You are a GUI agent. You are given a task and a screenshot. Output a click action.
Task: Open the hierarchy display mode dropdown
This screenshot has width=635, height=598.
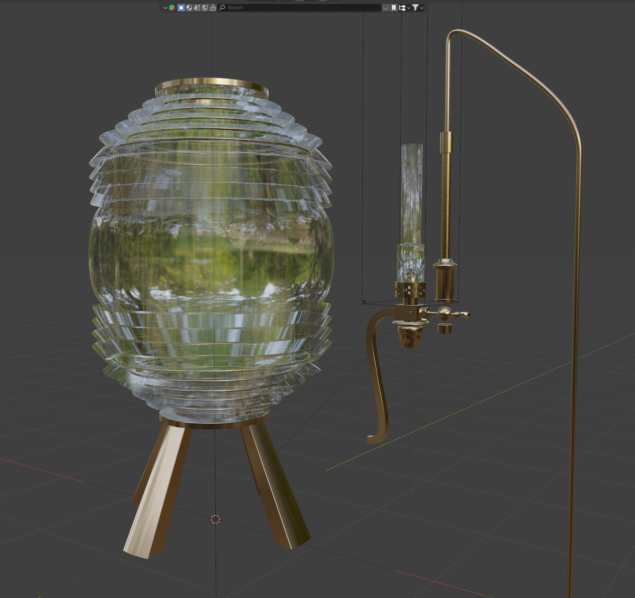point(404,8)
